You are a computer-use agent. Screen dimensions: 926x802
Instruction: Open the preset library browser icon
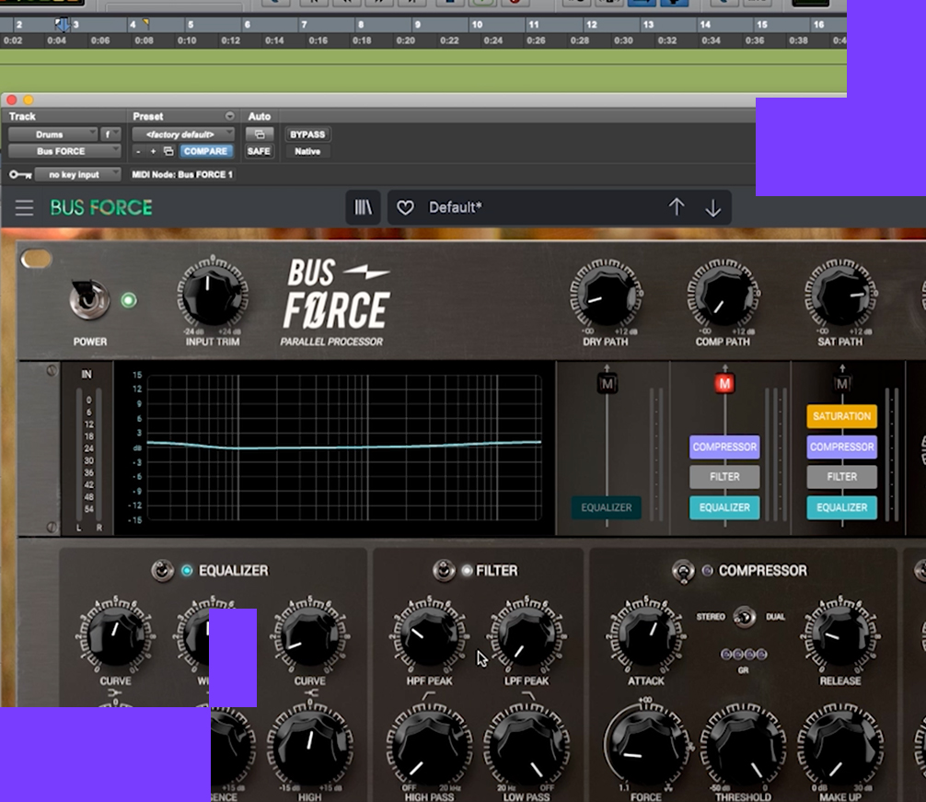point(363,208)
